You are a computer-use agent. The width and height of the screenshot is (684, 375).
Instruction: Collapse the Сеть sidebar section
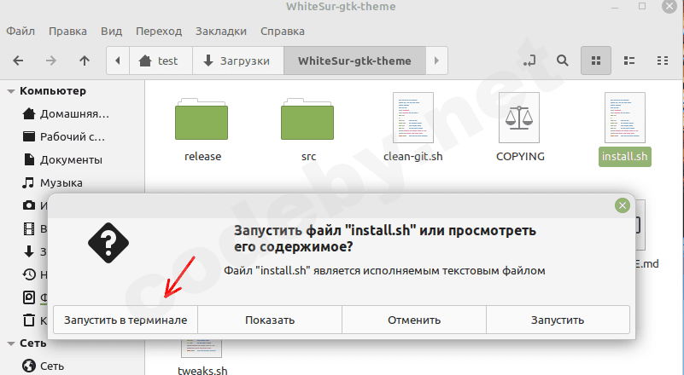[x=11, y=343]
